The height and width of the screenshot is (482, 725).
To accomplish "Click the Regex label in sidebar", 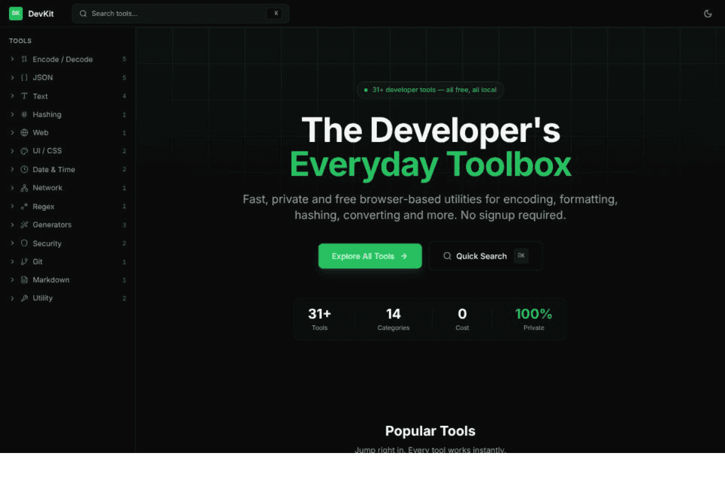I will point(43,207).
